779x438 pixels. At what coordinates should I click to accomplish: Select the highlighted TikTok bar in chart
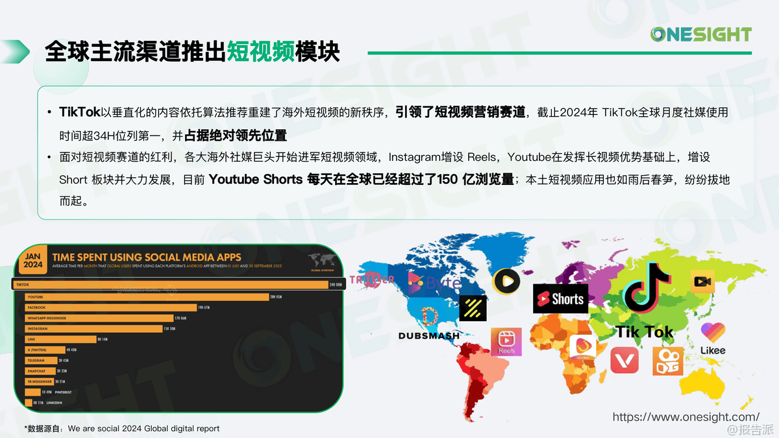pyautogui.click(x=174, y=285)
